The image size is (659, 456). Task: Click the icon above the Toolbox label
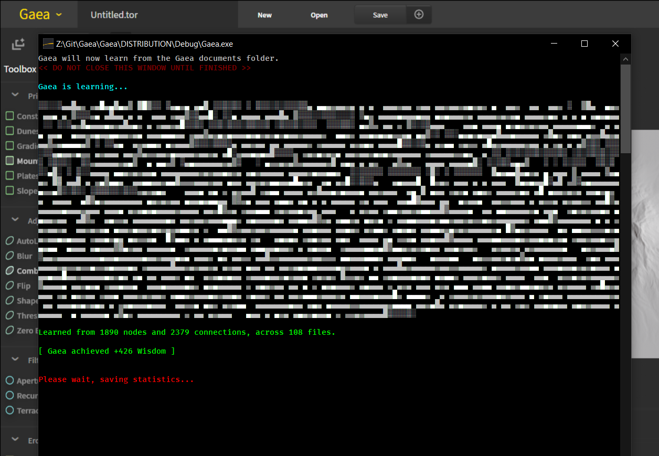[18, 45]
